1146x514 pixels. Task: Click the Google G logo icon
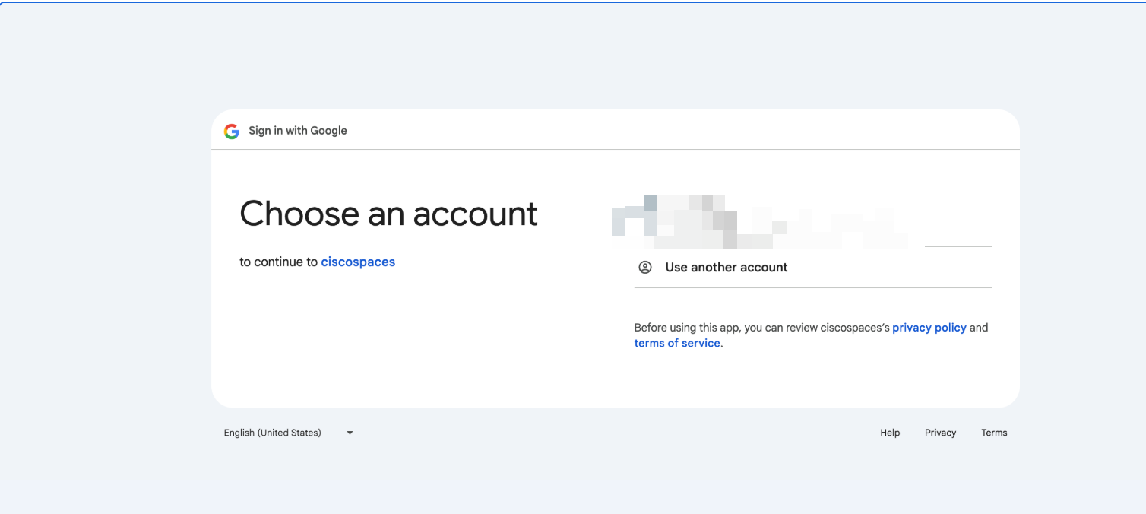click(231, 130)
